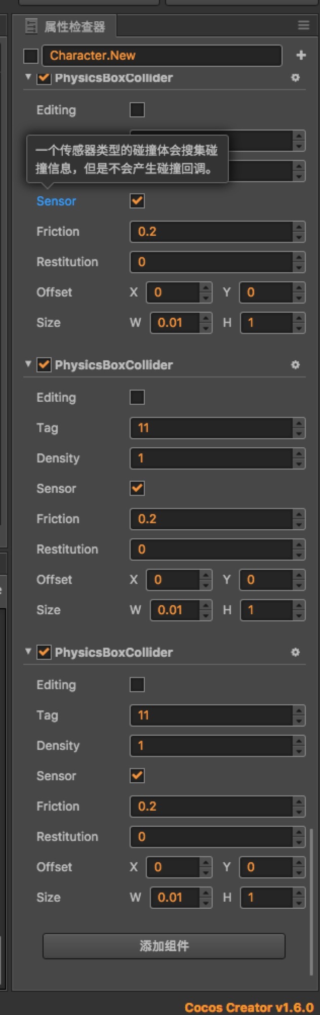320x1015 pixels.
Task: Open the inspector panel hamburger menu
Action: (x=303, y=25)
